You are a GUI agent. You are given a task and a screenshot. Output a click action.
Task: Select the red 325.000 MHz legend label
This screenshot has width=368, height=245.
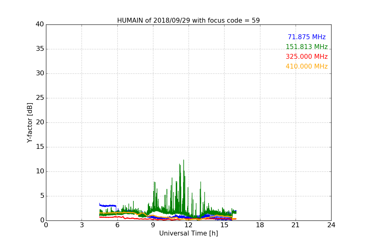[306, 57]
